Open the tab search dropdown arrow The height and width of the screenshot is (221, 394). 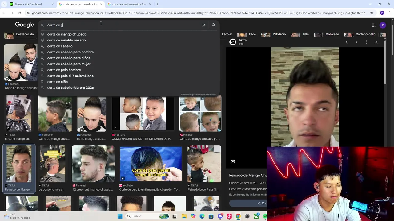click(x=4, y=4)
